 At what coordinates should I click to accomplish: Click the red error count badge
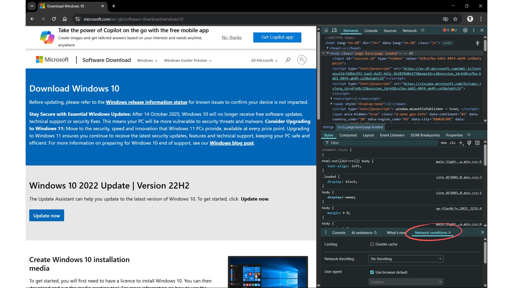pyautogui.click(x=446, y=30)
